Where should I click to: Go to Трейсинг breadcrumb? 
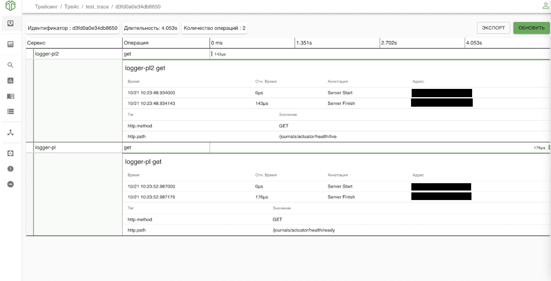(x=46, y=7)
